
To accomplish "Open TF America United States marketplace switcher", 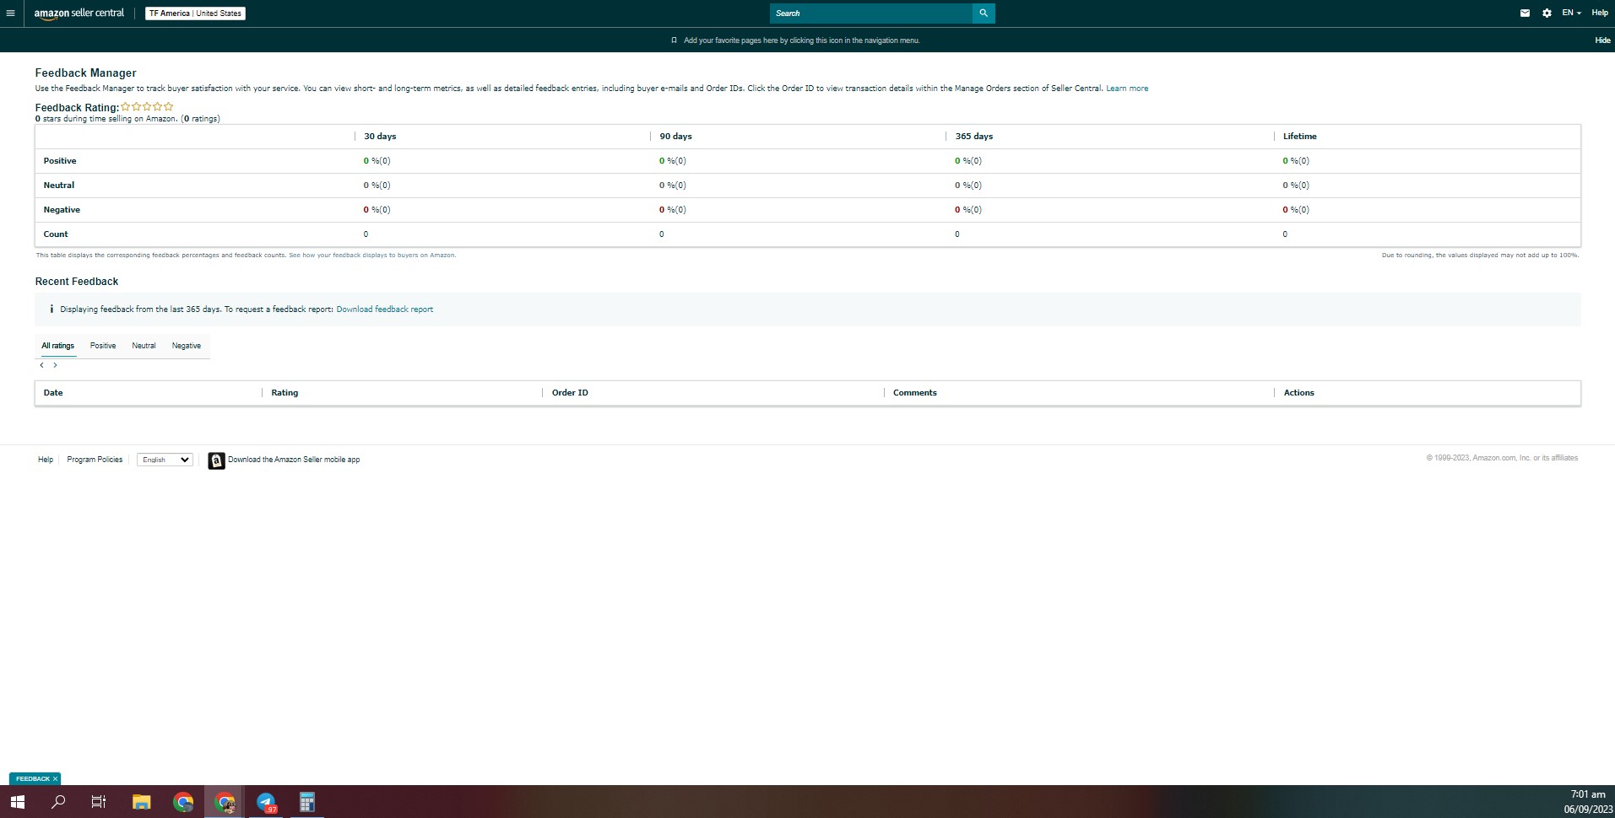I will pos(195,13).
